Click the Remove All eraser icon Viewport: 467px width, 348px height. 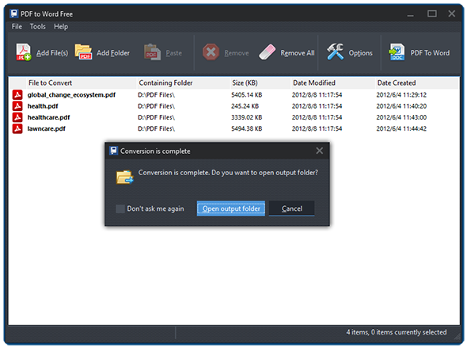click(268, 52)
